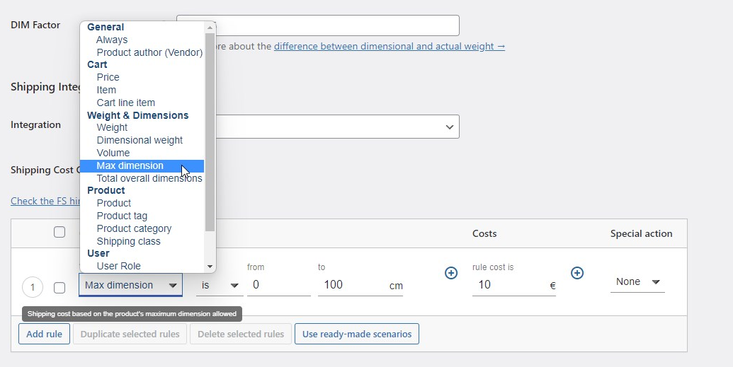Select the Product option in Product group

(x=142, y=203)
